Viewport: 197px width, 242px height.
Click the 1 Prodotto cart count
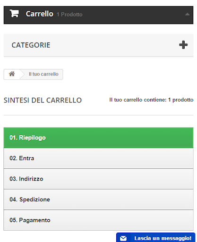(69, 15)
